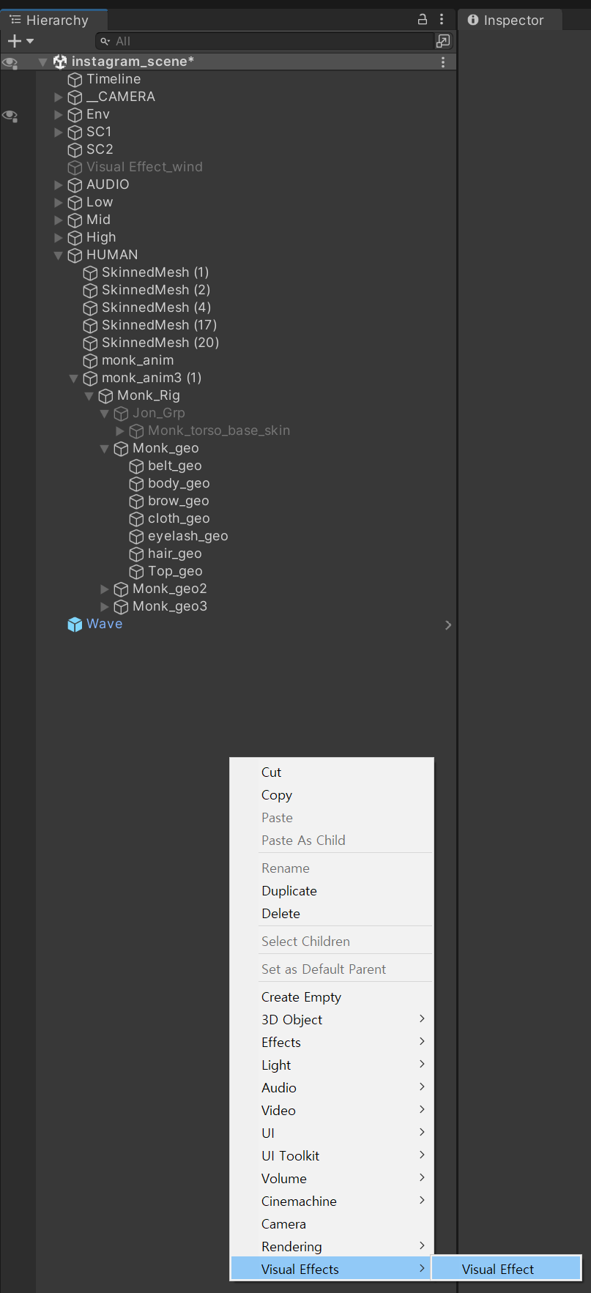Click the monk_anim cube icon
The image size is (591, 1293).
[90, 360]
